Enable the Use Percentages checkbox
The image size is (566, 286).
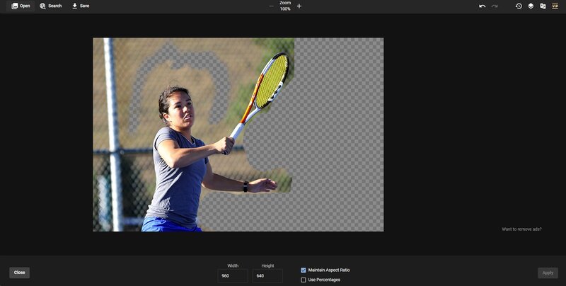click(304, 280)
